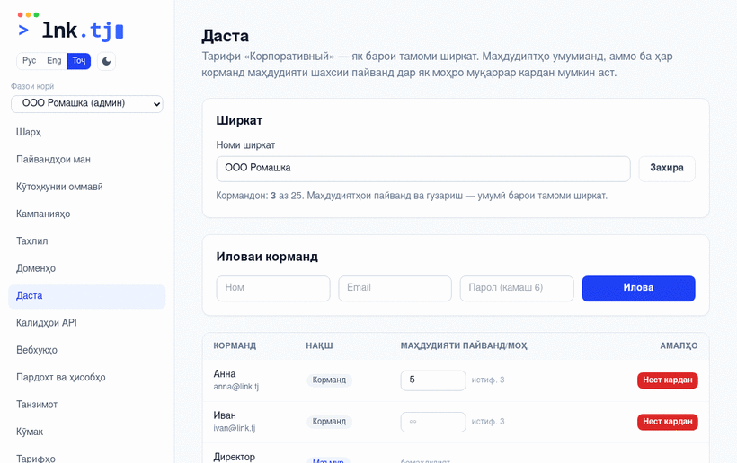737x463 pixels.
Task: Click Иван's Корманд role badge
Action: 329,422
